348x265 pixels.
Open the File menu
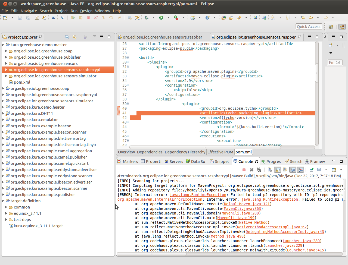(5, 11)
